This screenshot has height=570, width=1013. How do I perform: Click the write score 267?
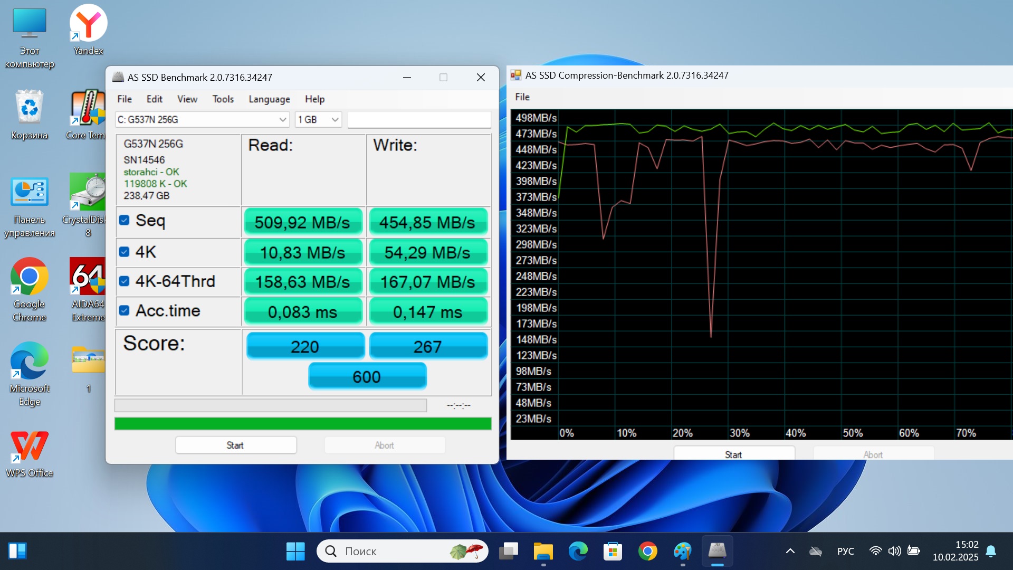428,346
